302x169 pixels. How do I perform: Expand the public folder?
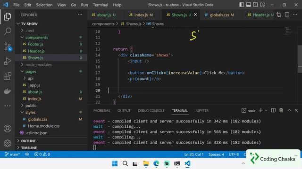pyautogui.click(x=31, y=105)
